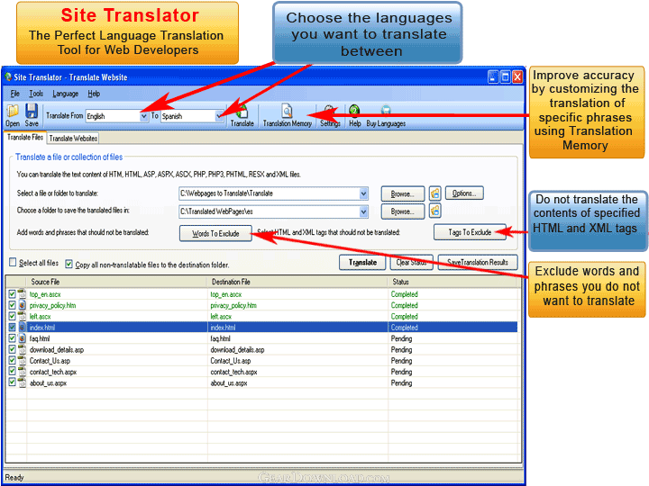The width and height of the screenshot is (649, 486).
Task: Open the File menu
Action: pyautogui.click(x=15, y=94)
